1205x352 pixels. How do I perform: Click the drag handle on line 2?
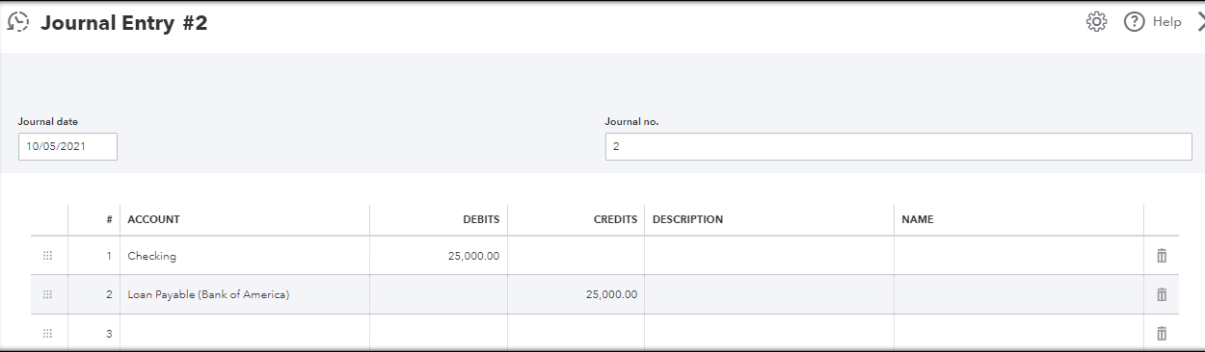tap(48, 294)
